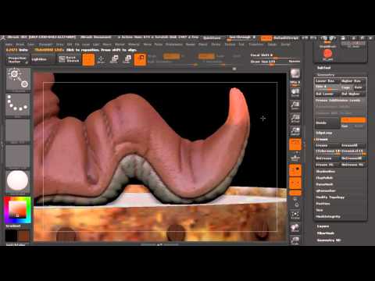The width and height of the screenshot is (375, 281).
Task: Click the Zoom canvas icon
Action: pyautogui.click(x=295, y=105)
